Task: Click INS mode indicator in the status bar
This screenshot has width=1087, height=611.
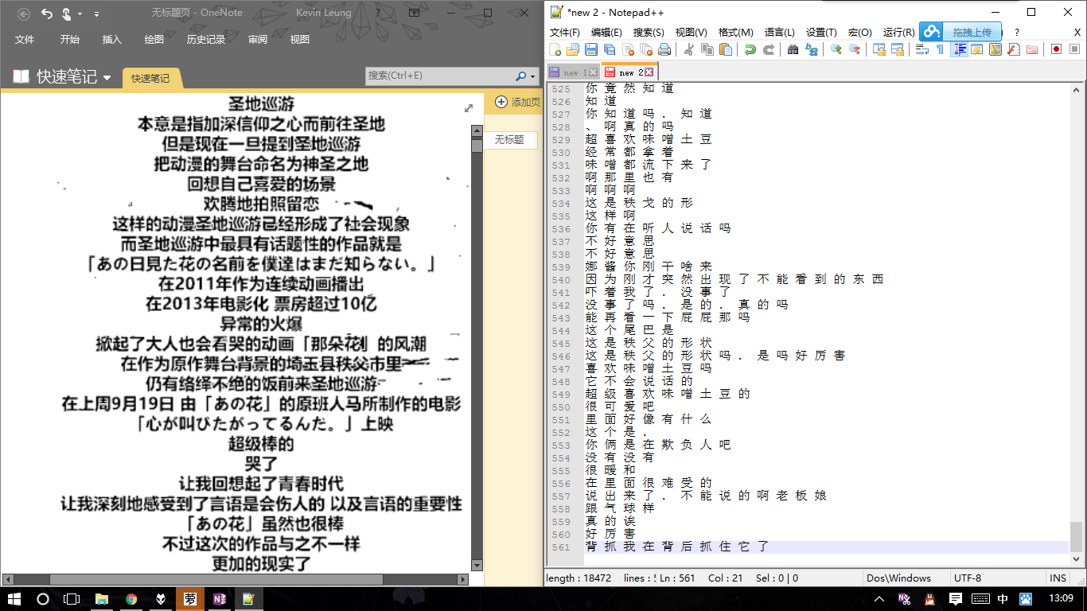Action: pyautogui.click(x=1058, y=578)
